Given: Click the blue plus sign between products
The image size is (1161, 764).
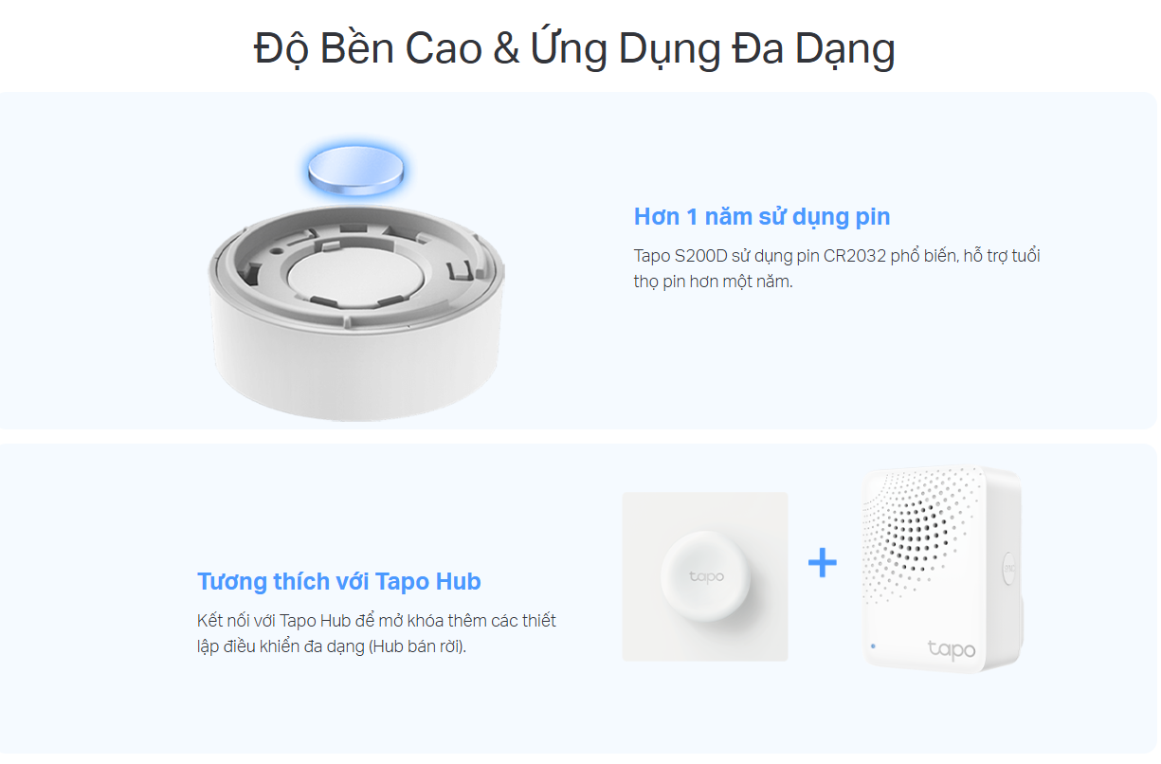Looking at the screenshot, I should coord(822,563).
